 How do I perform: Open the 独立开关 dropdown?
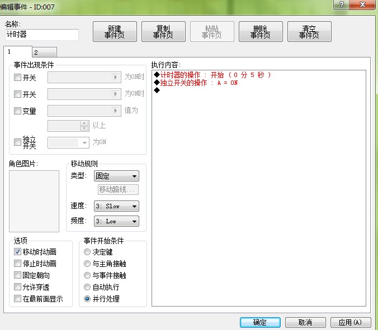coord(68,142)
